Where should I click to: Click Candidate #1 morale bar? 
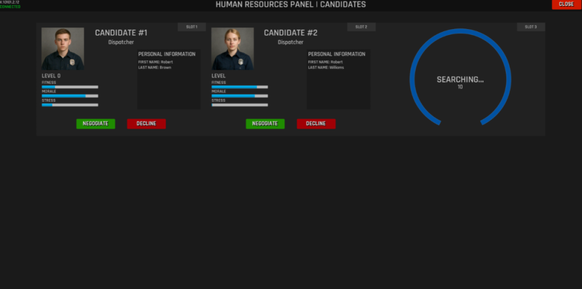70,96
